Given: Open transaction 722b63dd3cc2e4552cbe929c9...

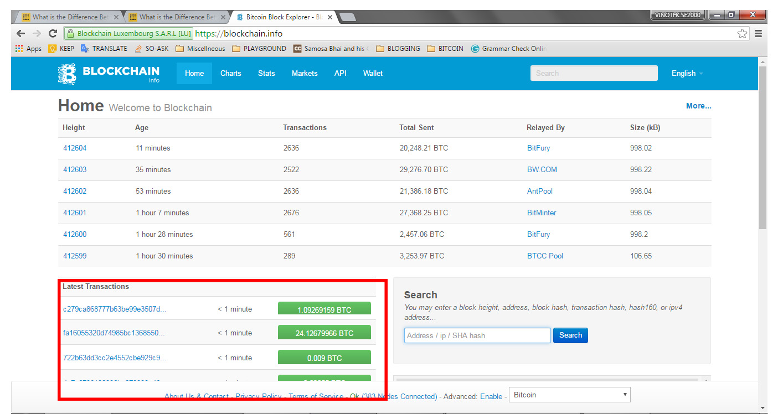Looking at the screenshot, I should pos(115,358).
